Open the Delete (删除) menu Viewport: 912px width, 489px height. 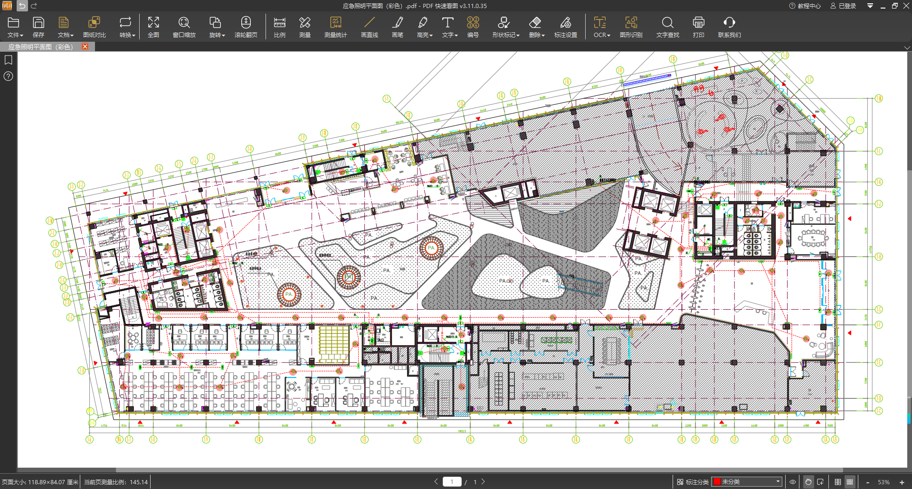pos(537,27)
